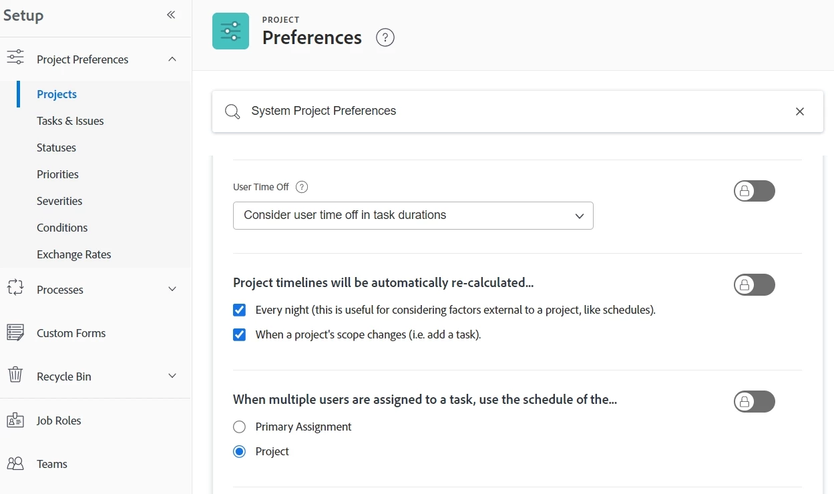Open Tasks & Issues in the sidebar
The width and height of the screenshot is (834, 494).
(x=70, y=121)
